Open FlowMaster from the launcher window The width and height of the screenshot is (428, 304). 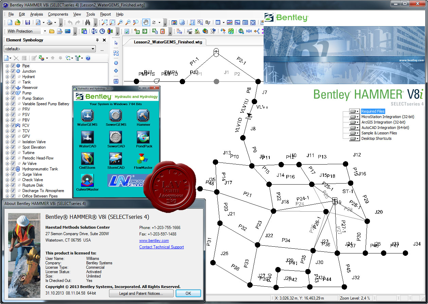click(x=143, y=159)
